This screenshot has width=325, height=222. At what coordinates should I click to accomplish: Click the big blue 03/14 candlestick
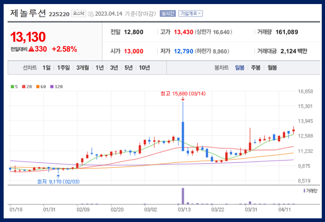pyautogui.click(x=183, y=136)
